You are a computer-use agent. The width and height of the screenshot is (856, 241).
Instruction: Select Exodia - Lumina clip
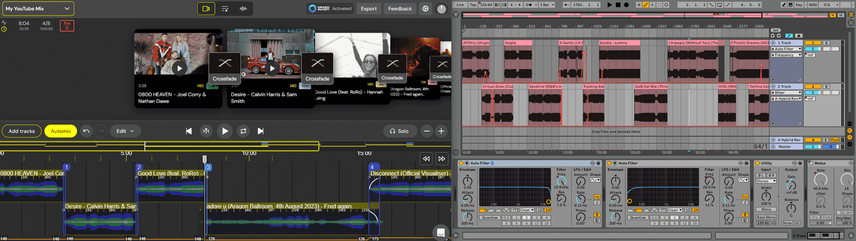pos(619,43)
